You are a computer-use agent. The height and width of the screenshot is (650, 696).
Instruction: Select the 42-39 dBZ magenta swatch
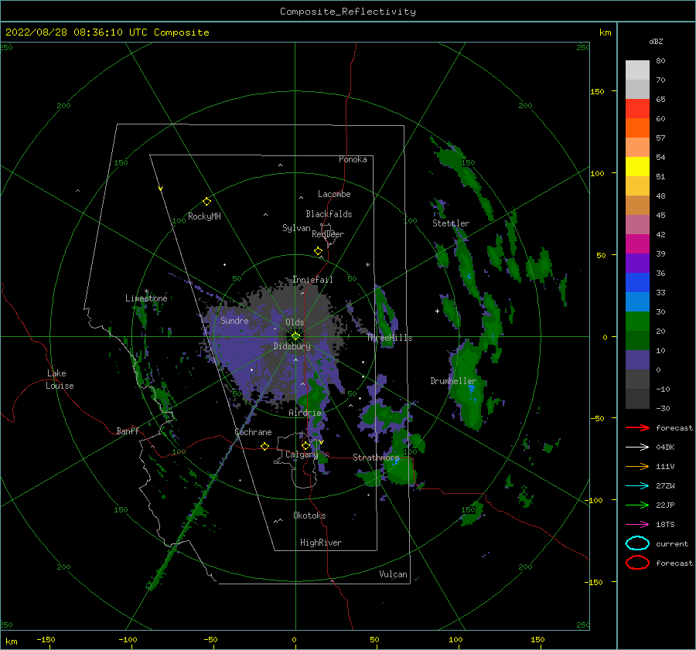click(637, 243)
